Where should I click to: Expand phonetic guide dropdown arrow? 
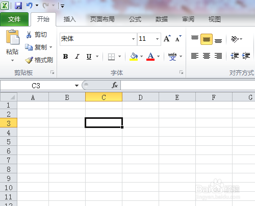coord(181,56)
